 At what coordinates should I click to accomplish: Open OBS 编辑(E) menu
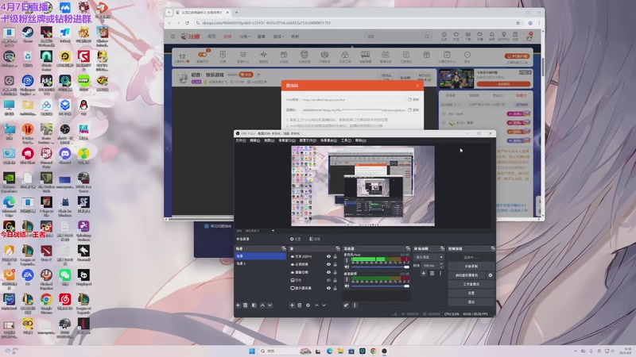(254, 140)
